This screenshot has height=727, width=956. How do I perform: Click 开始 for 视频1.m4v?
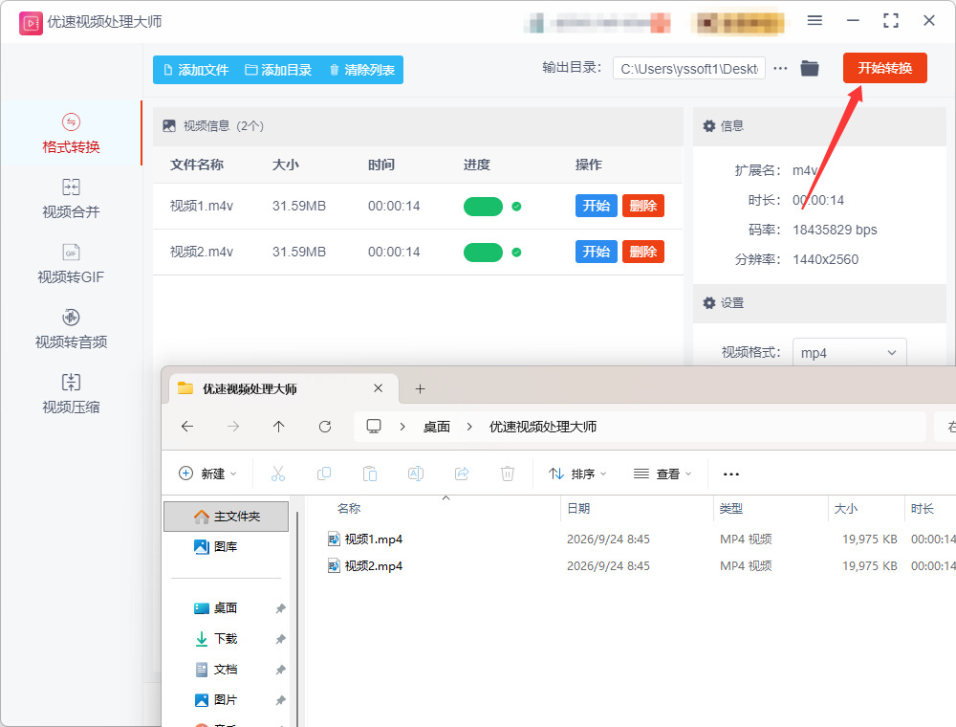pyautogui.click(x=597, y=207)
